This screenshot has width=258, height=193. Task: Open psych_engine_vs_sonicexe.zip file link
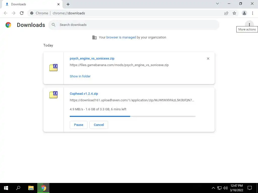92,58
